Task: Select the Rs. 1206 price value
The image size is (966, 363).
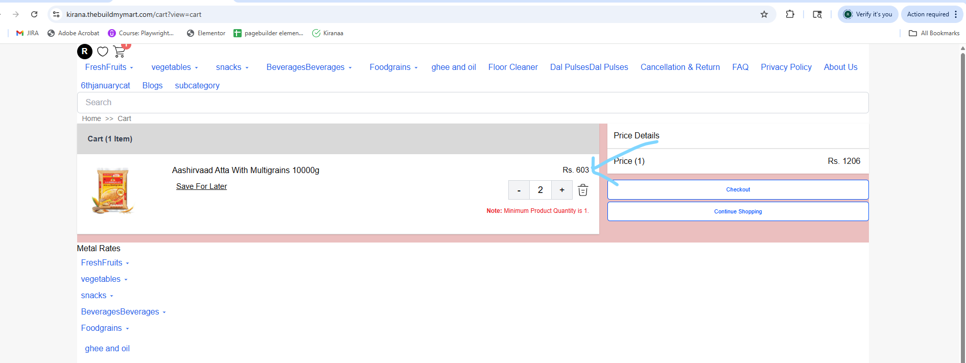Action: coord(844,161)
